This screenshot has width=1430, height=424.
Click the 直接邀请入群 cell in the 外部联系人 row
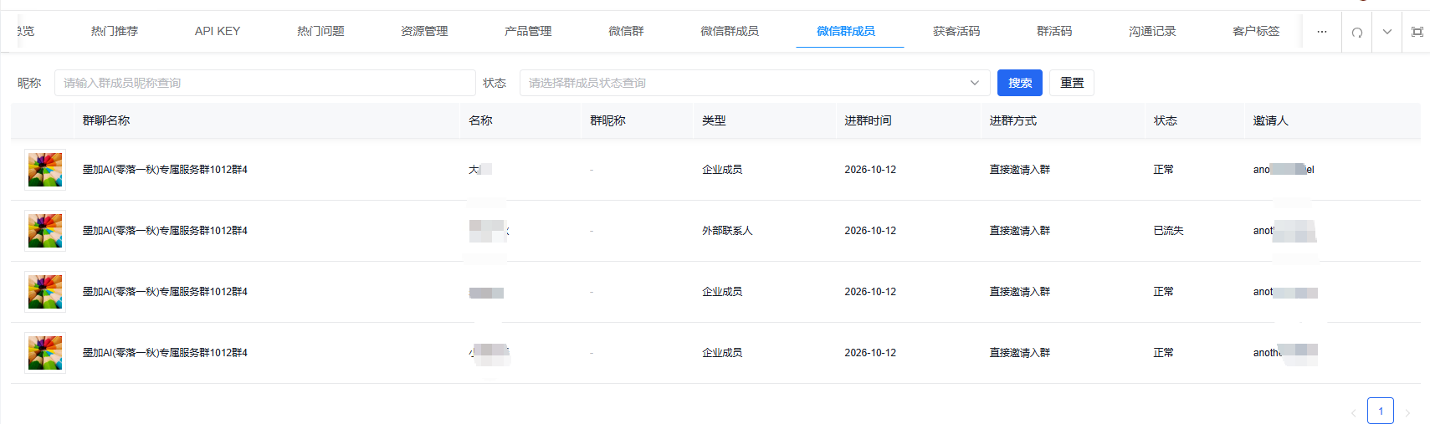pyautogui.click(x=1019, y=231)
